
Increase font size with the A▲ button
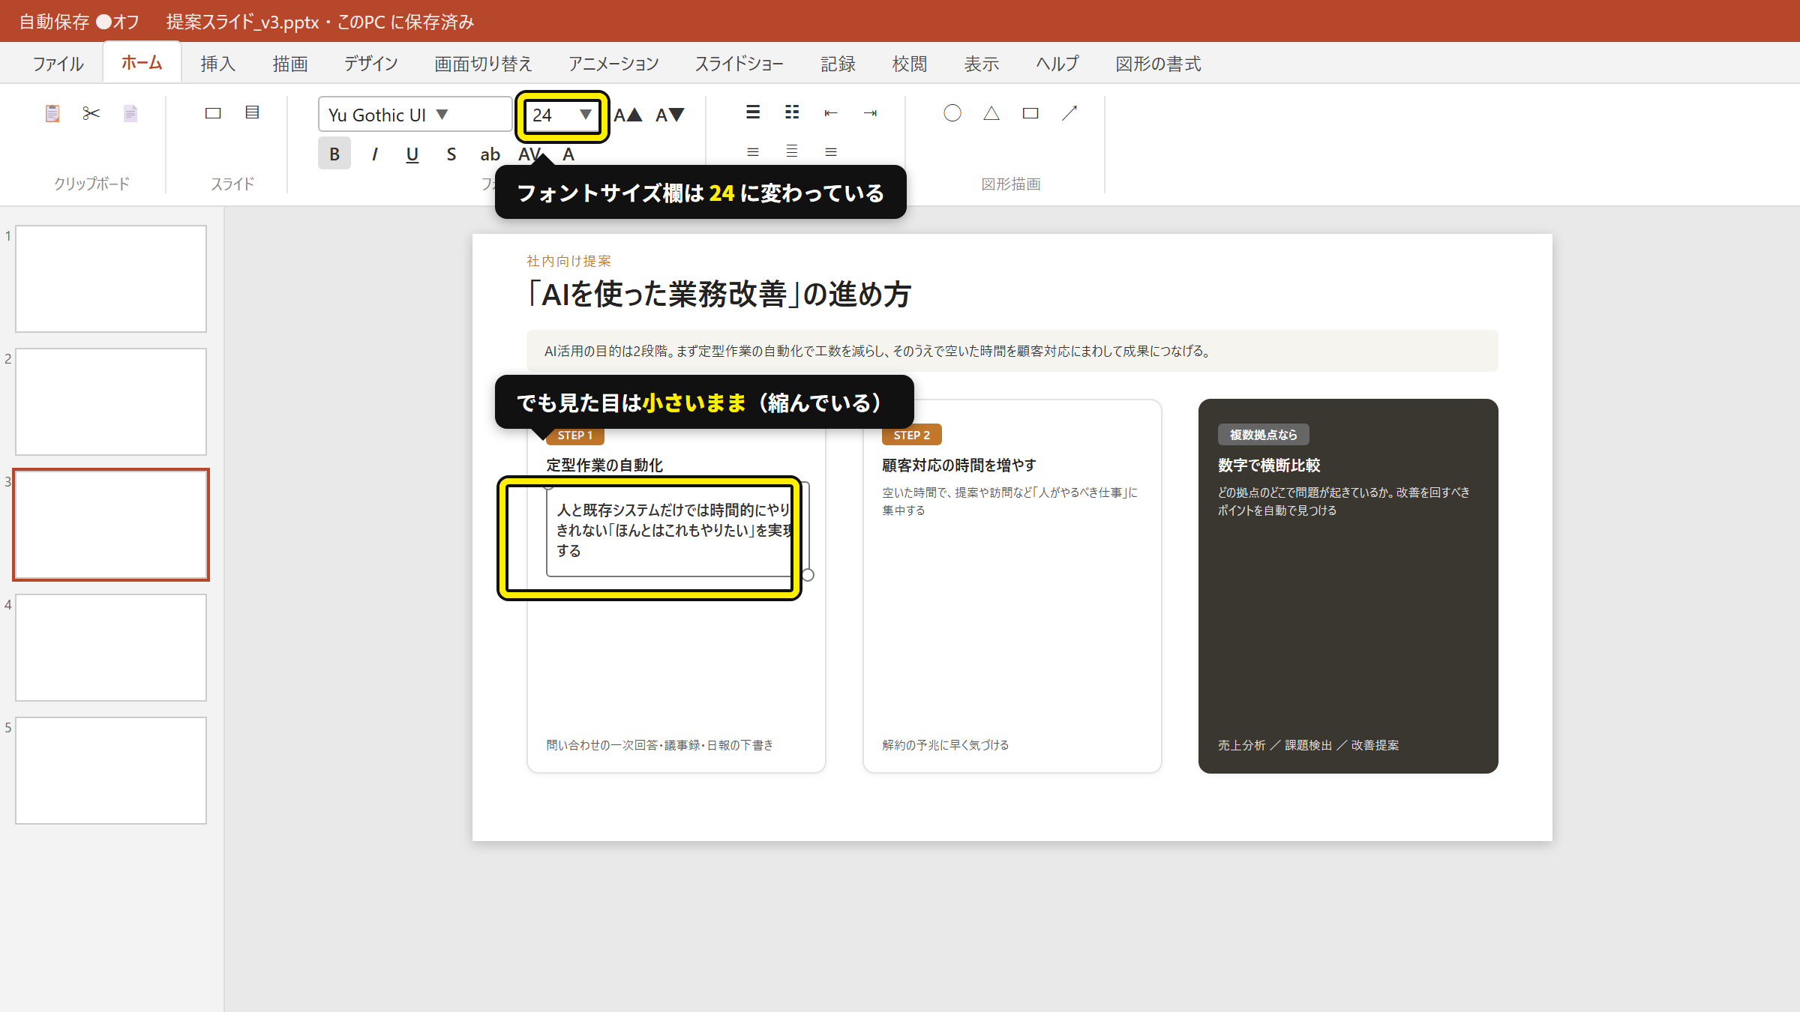click(628, 115)
